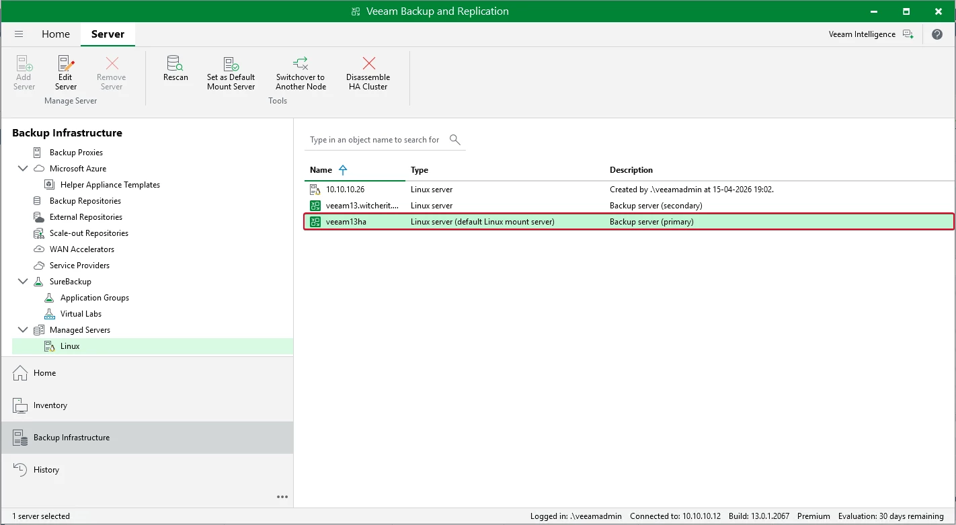Click the navigation pane options ellipsis

pyautogui.click(x=282, y=497)
